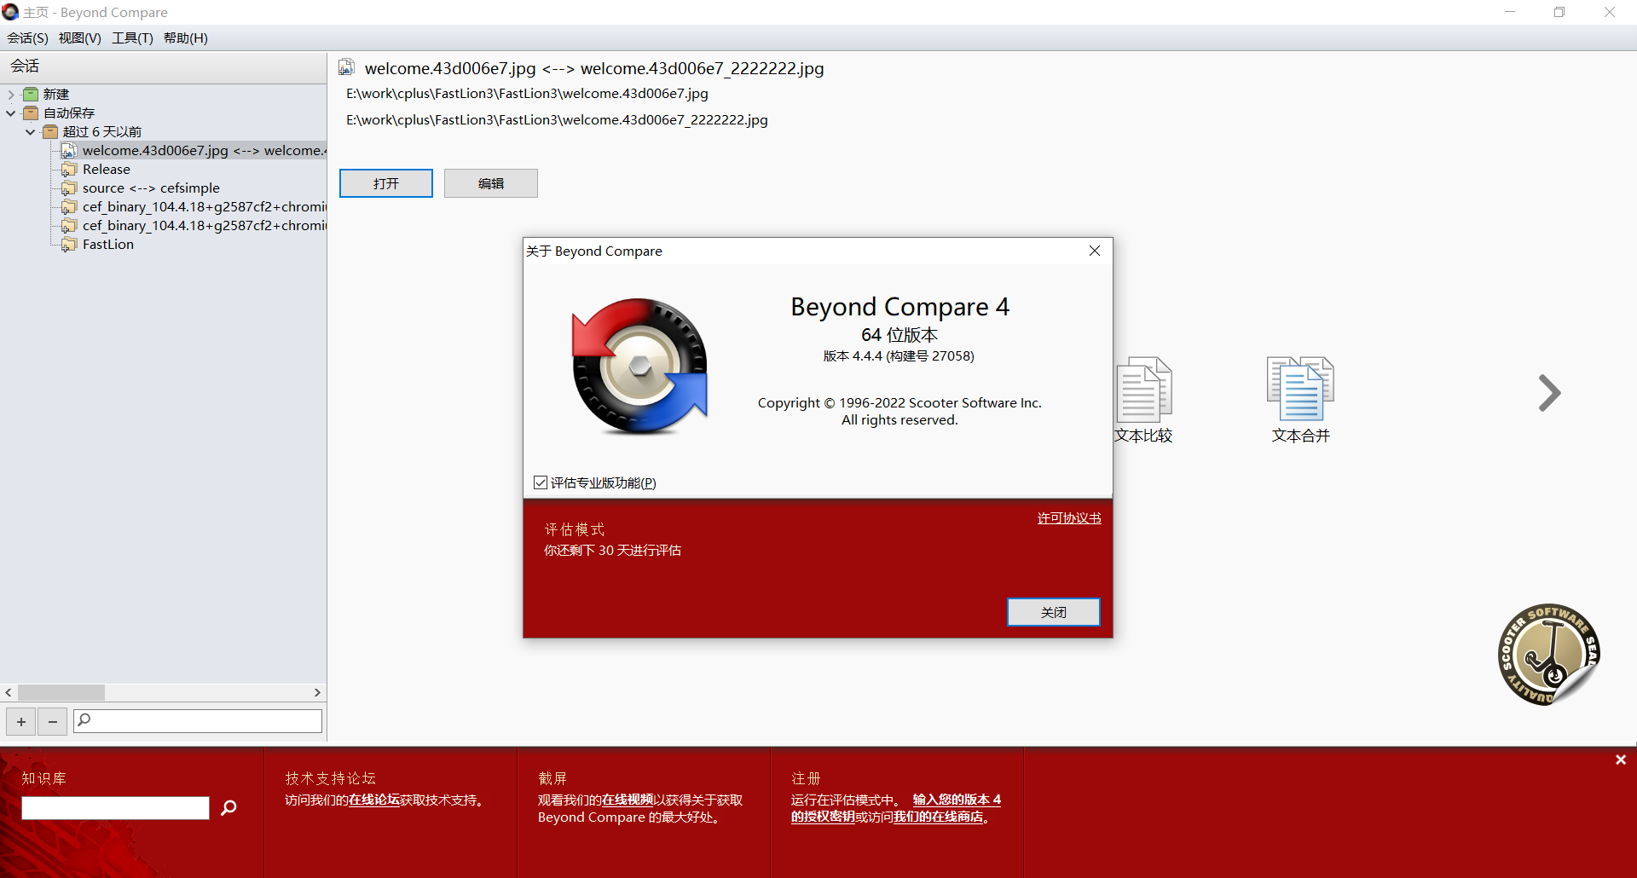Open the 在线论坛 link
This screenshot has height=878, width=1637.
(374, 800)
